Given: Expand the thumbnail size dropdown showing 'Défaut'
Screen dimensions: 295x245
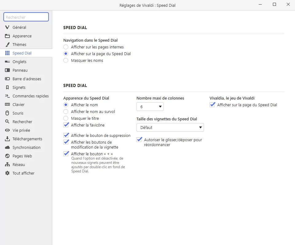Looking at the screenshot, I should pyautogui.click(x=170, y=127).
